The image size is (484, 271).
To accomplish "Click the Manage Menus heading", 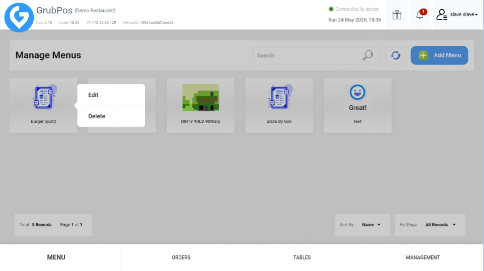I will click(48, 55).
